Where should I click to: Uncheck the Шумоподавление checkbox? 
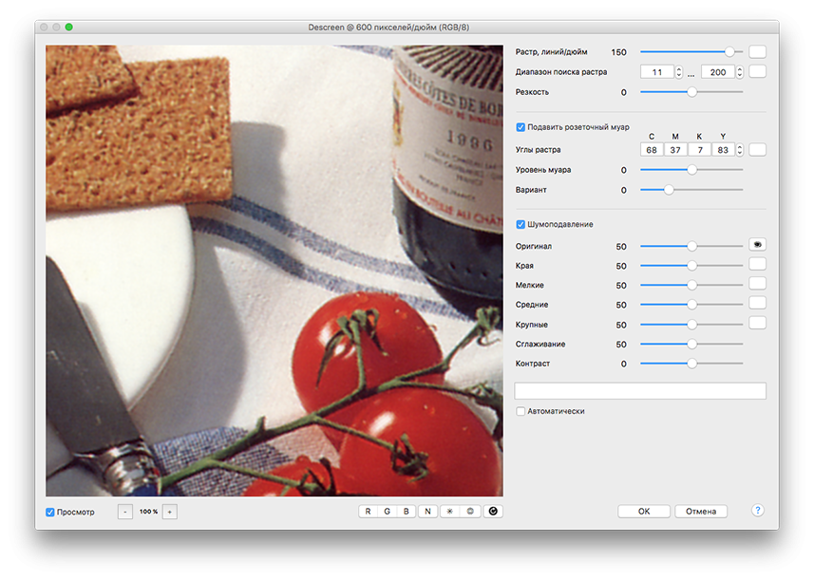(x=521, y=224)
